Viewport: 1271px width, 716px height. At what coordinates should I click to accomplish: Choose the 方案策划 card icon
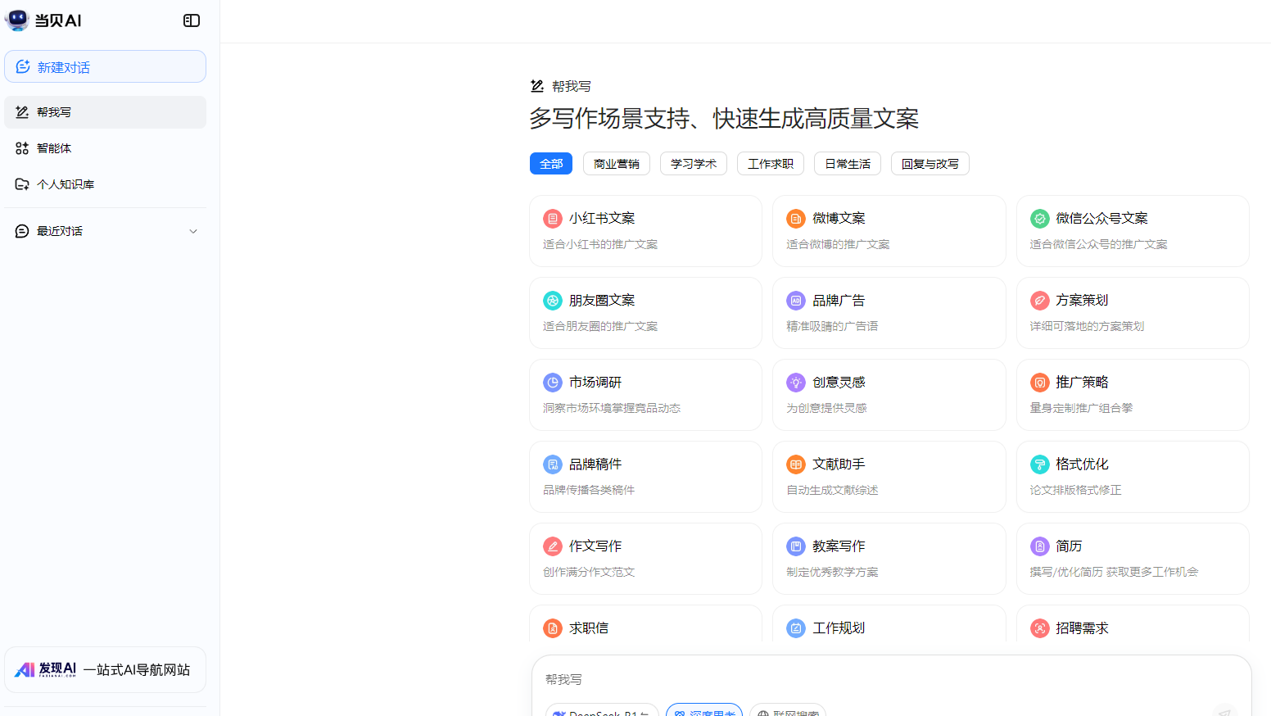pyautogui.click(x=1039, y=301)
